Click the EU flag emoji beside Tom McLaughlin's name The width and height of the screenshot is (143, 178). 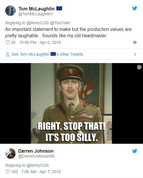pos(59,9)
